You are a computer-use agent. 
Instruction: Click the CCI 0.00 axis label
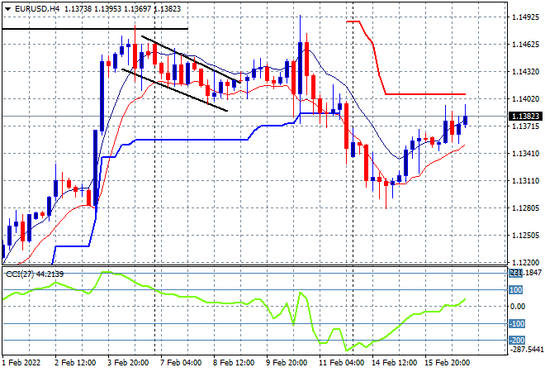[518, 306]
